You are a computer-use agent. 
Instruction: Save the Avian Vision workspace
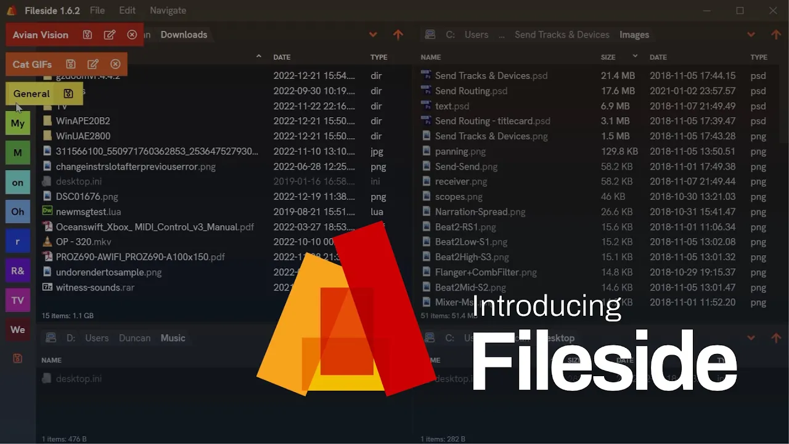pyautogui.click(x=88, y=35)
